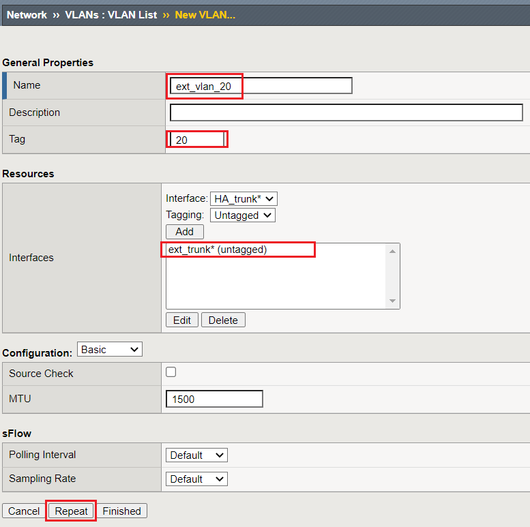The image size is (530, 527).
Task: Enable the Source Check checkbox
Action: pos(171,372)
